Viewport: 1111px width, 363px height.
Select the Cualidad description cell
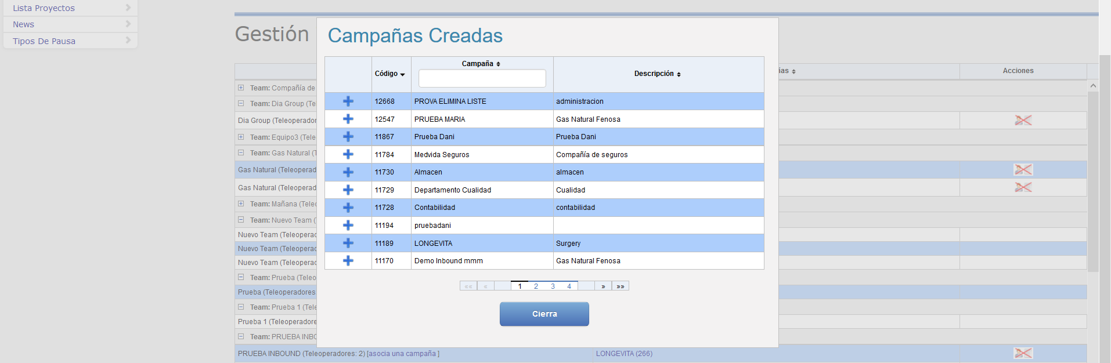(x=659, y=190)
